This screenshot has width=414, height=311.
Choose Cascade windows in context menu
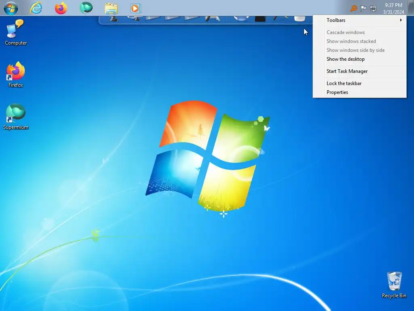pyautogui.click(x=359, y=32)
